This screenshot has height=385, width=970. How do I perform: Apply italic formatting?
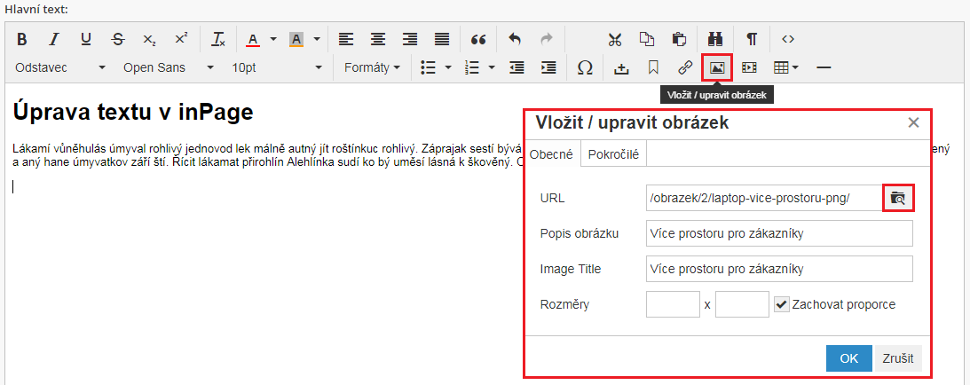[x=53, y=39]
